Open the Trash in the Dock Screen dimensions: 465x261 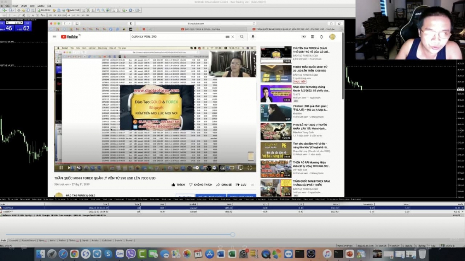(422, 254)
